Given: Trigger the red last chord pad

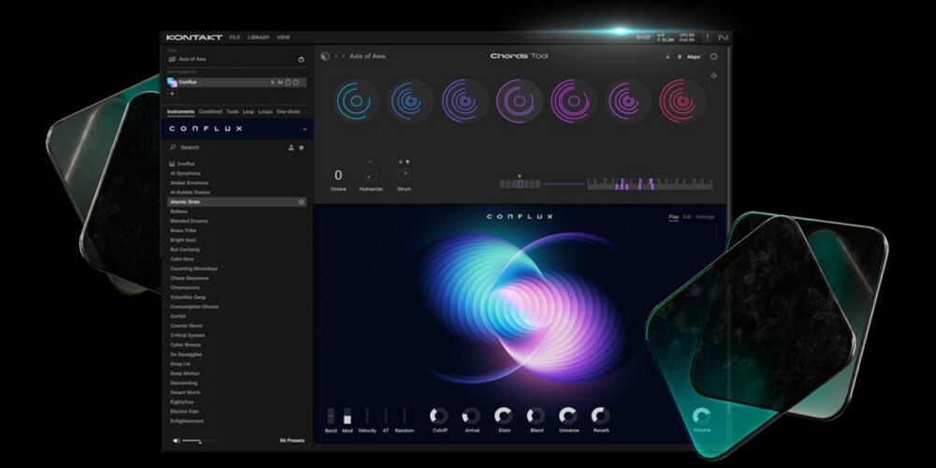Looking at the screenshot, I should click(x=682, y=100).
